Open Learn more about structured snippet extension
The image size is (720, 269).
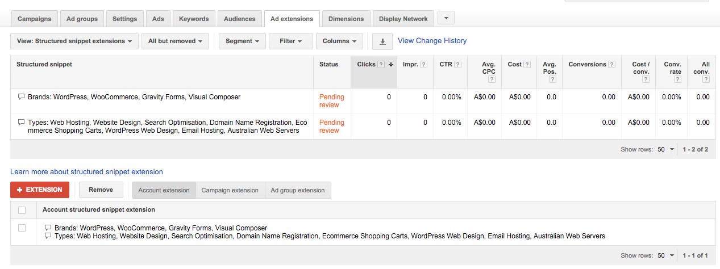(x=86, y=171)
